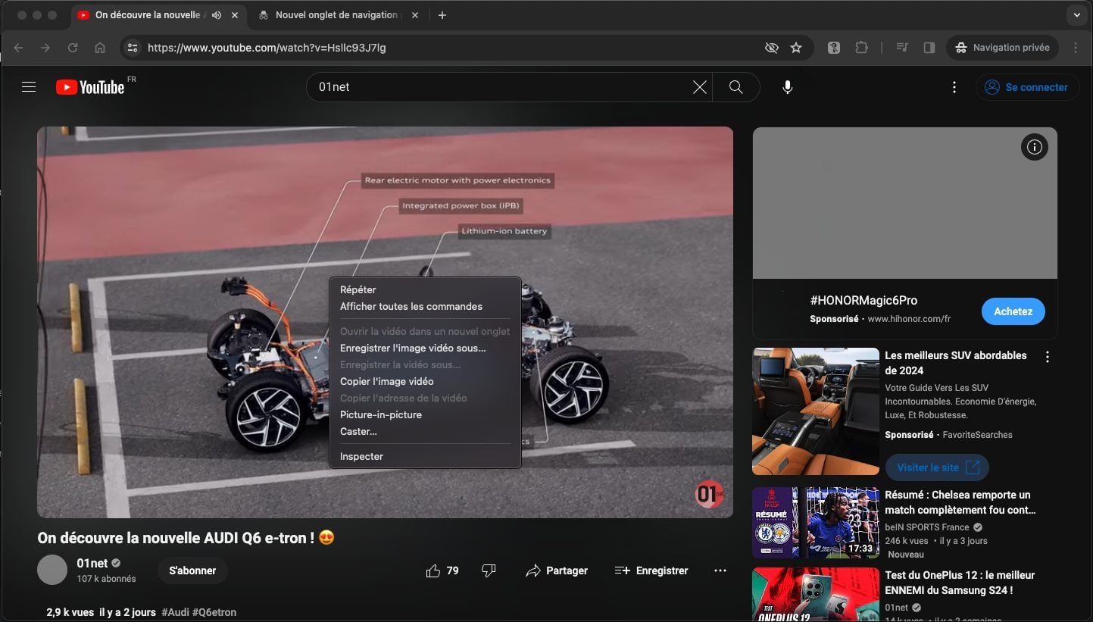Open the ad info circle icon
Viewport: 1093px width, 622px height.
pyautogui.click(x=1035, y=147)
